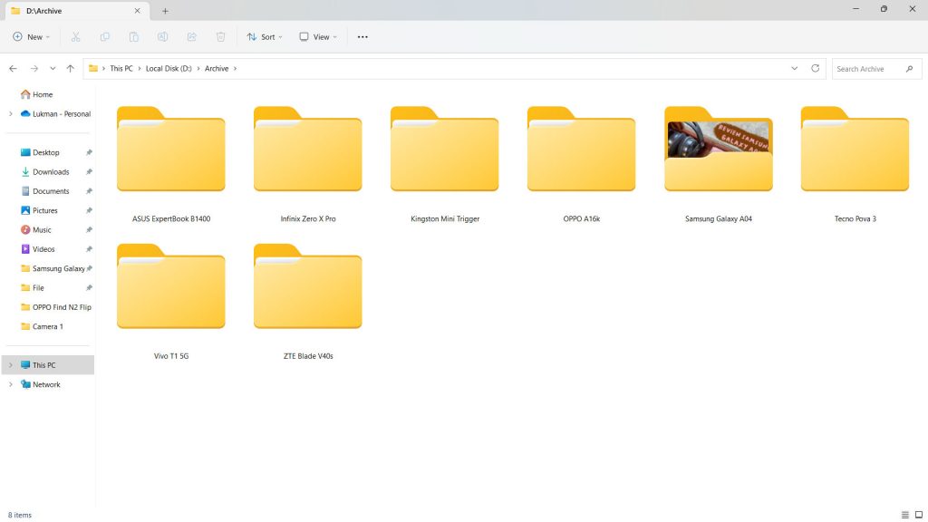Viewport: 928px width, 522px height.
Task: Click the Back navigation button
Action: point(13,68)
